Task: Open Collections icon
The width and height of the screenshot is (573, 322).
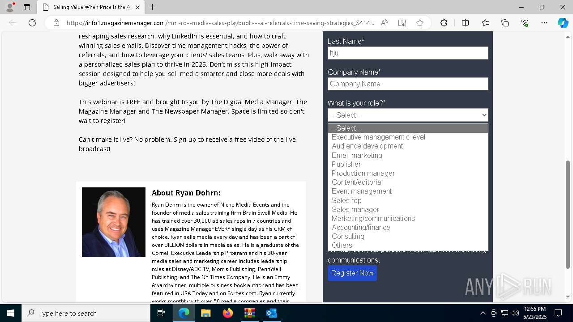Action: [x=505, y=23]
